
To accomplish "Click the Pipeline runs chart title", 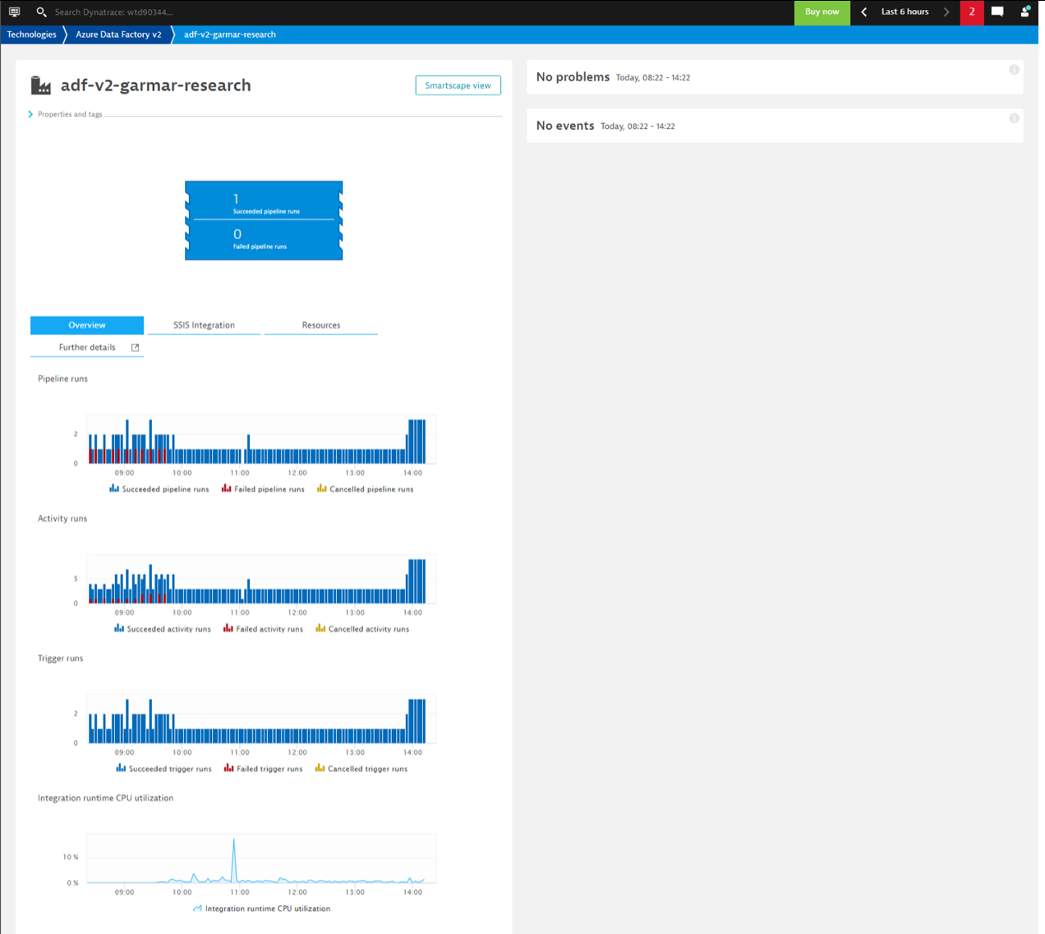I will (x=62, y=379).
